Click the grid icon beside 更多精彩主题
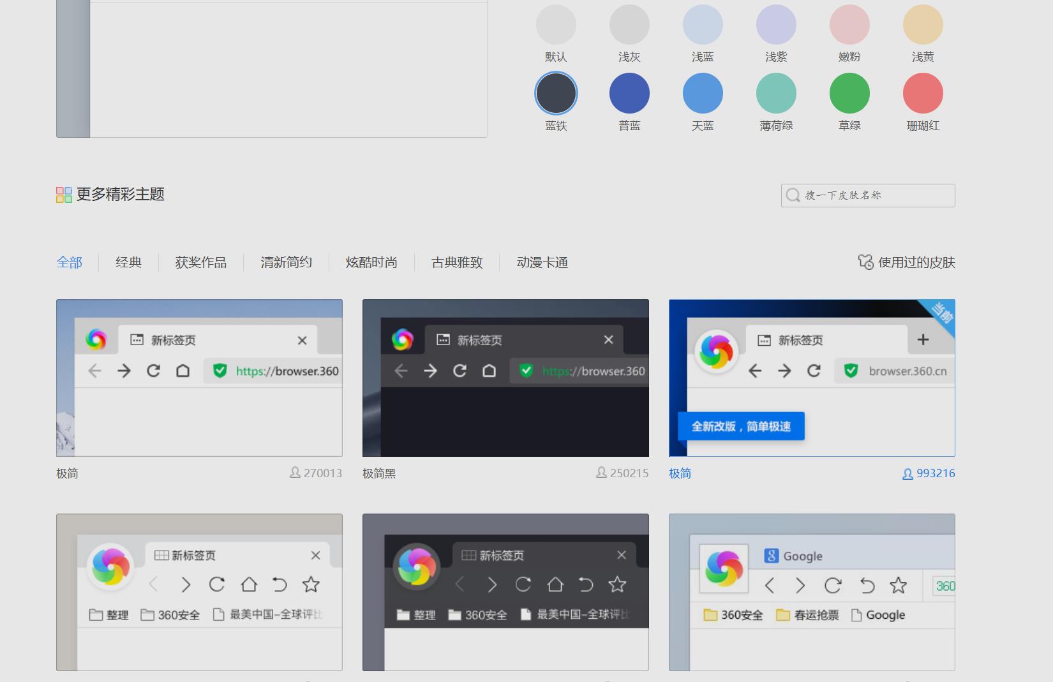The width and height of the screenshot is (1053, 682). pyautogui.click(x=63, y=195)
